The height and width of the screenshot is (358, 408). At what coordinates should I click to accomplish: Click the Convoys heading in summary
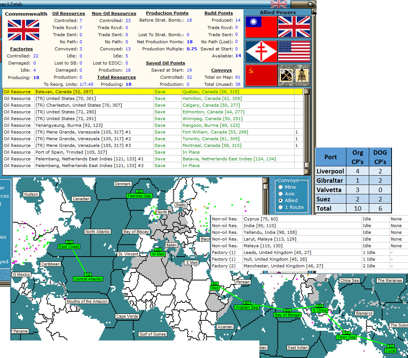coord(221,70)
